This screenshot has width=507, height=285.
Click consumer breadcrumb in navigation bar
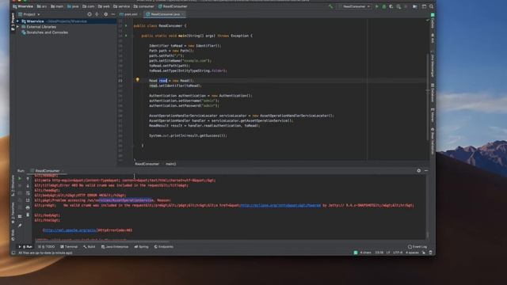pos(144,6)
